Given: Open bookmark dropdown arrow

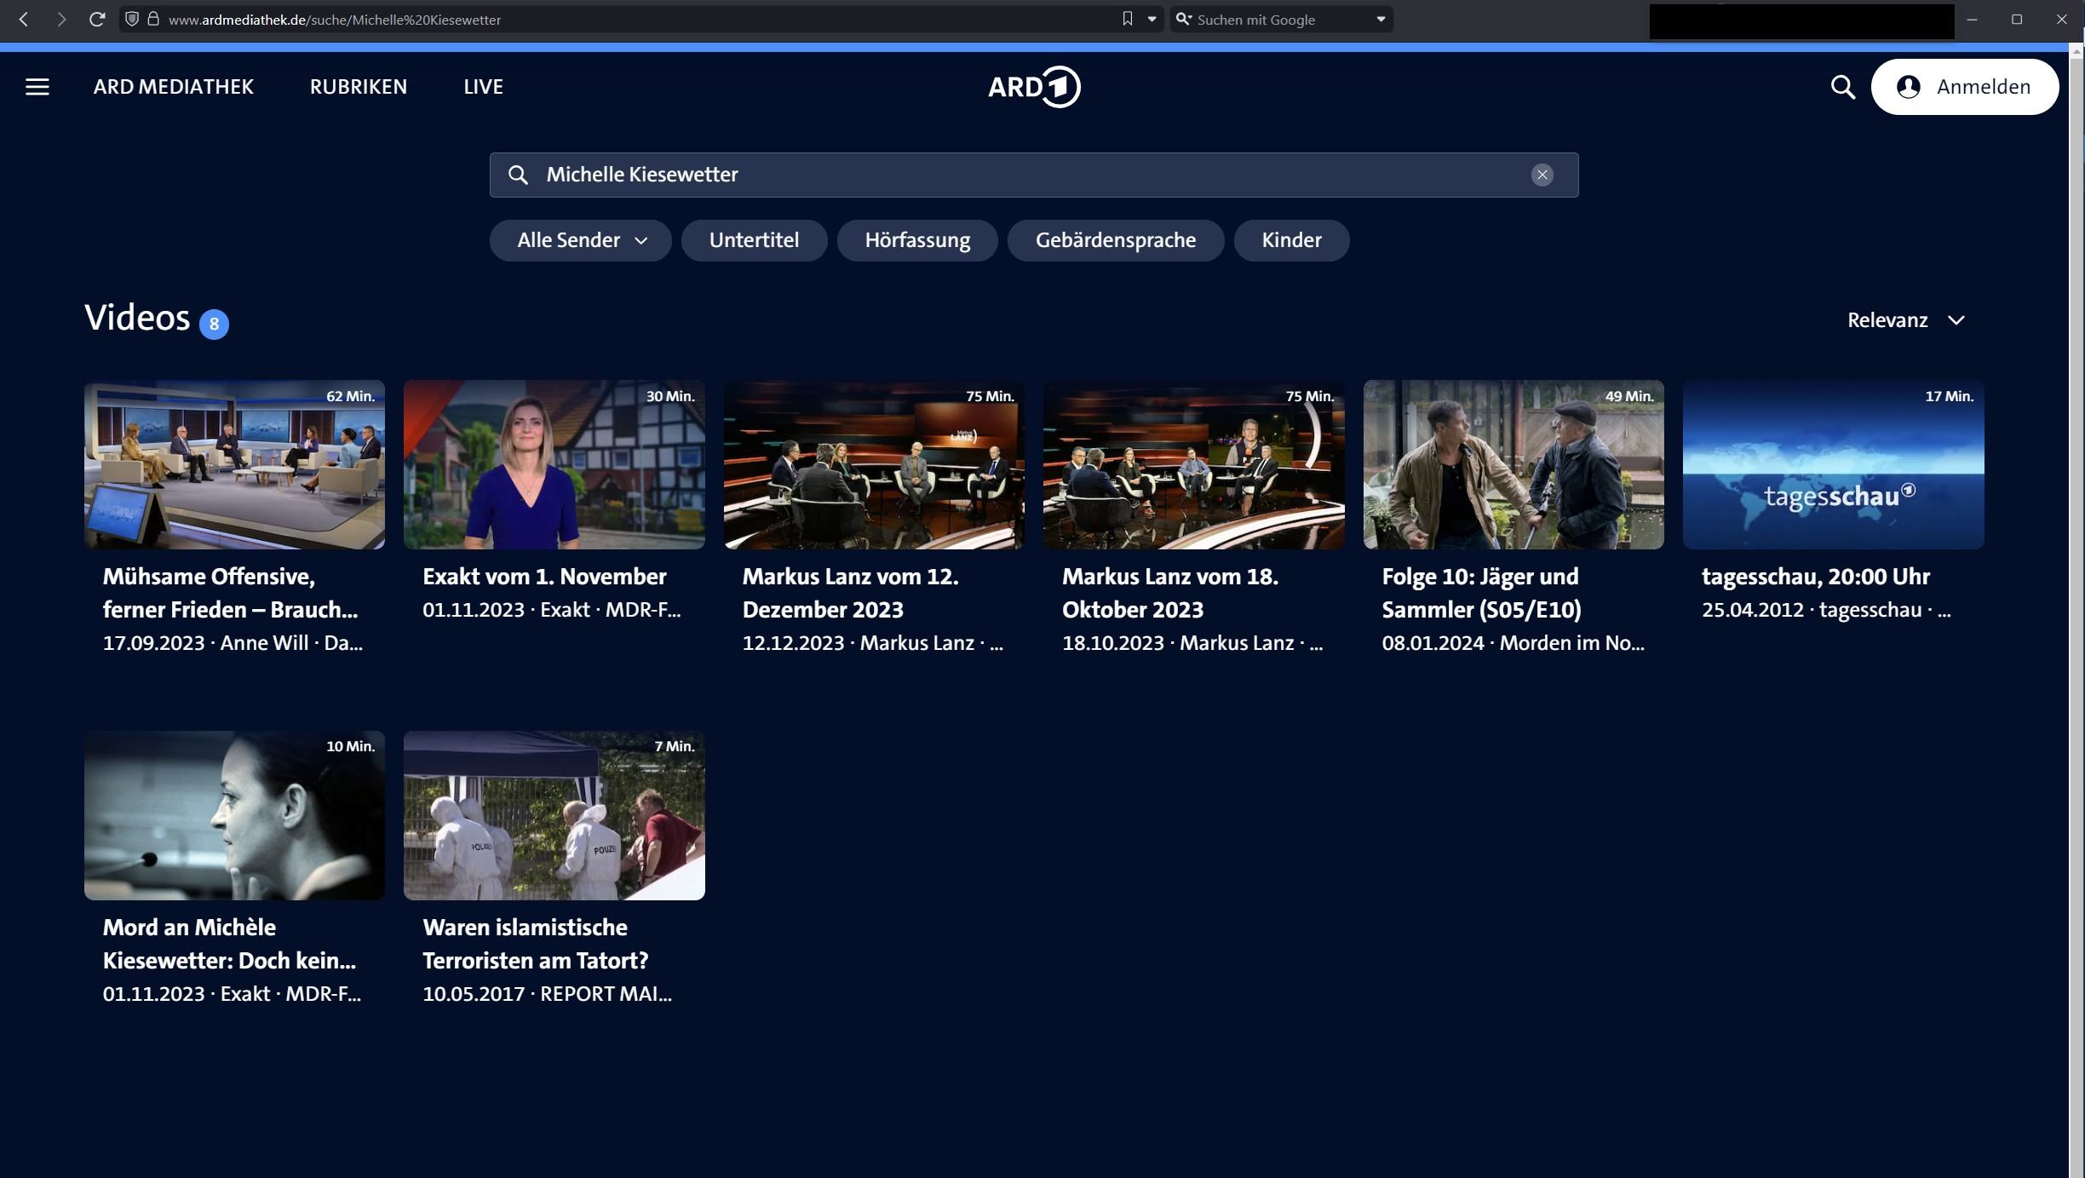Looking at the screenshot, I should [x=1152, y=19].
